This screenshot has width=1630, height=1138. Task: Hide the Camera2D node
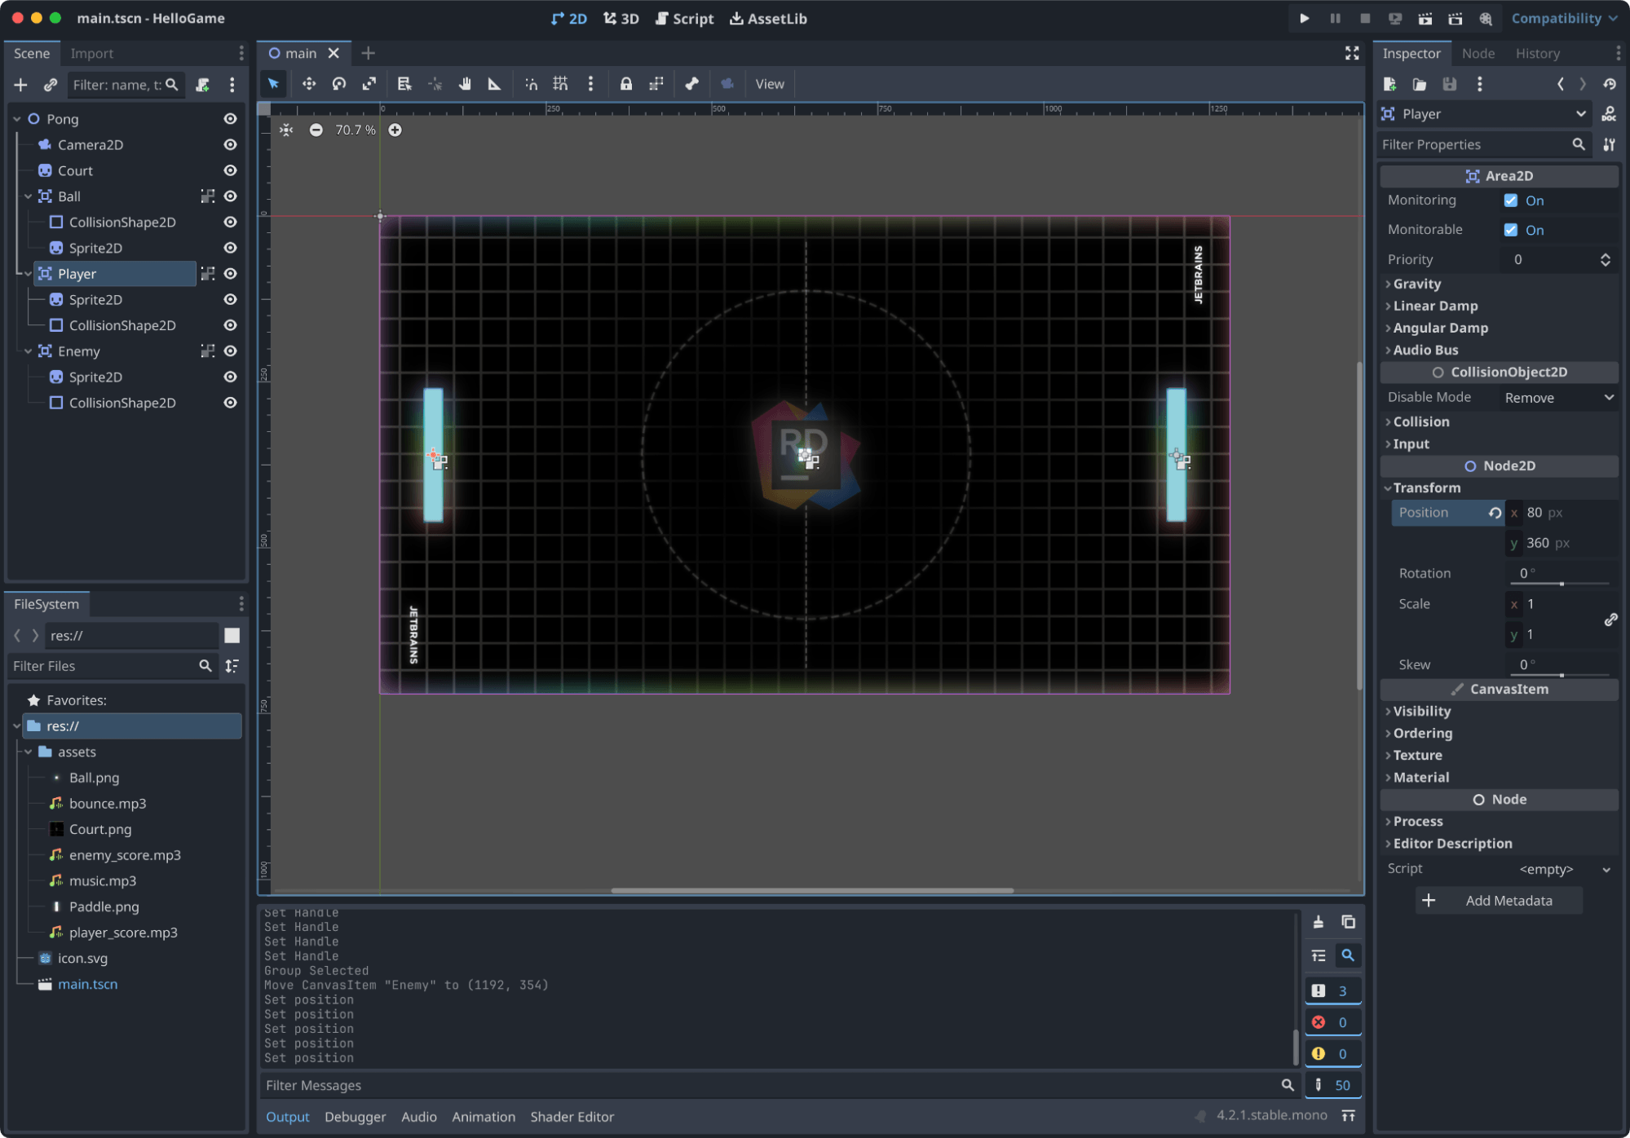230,144
